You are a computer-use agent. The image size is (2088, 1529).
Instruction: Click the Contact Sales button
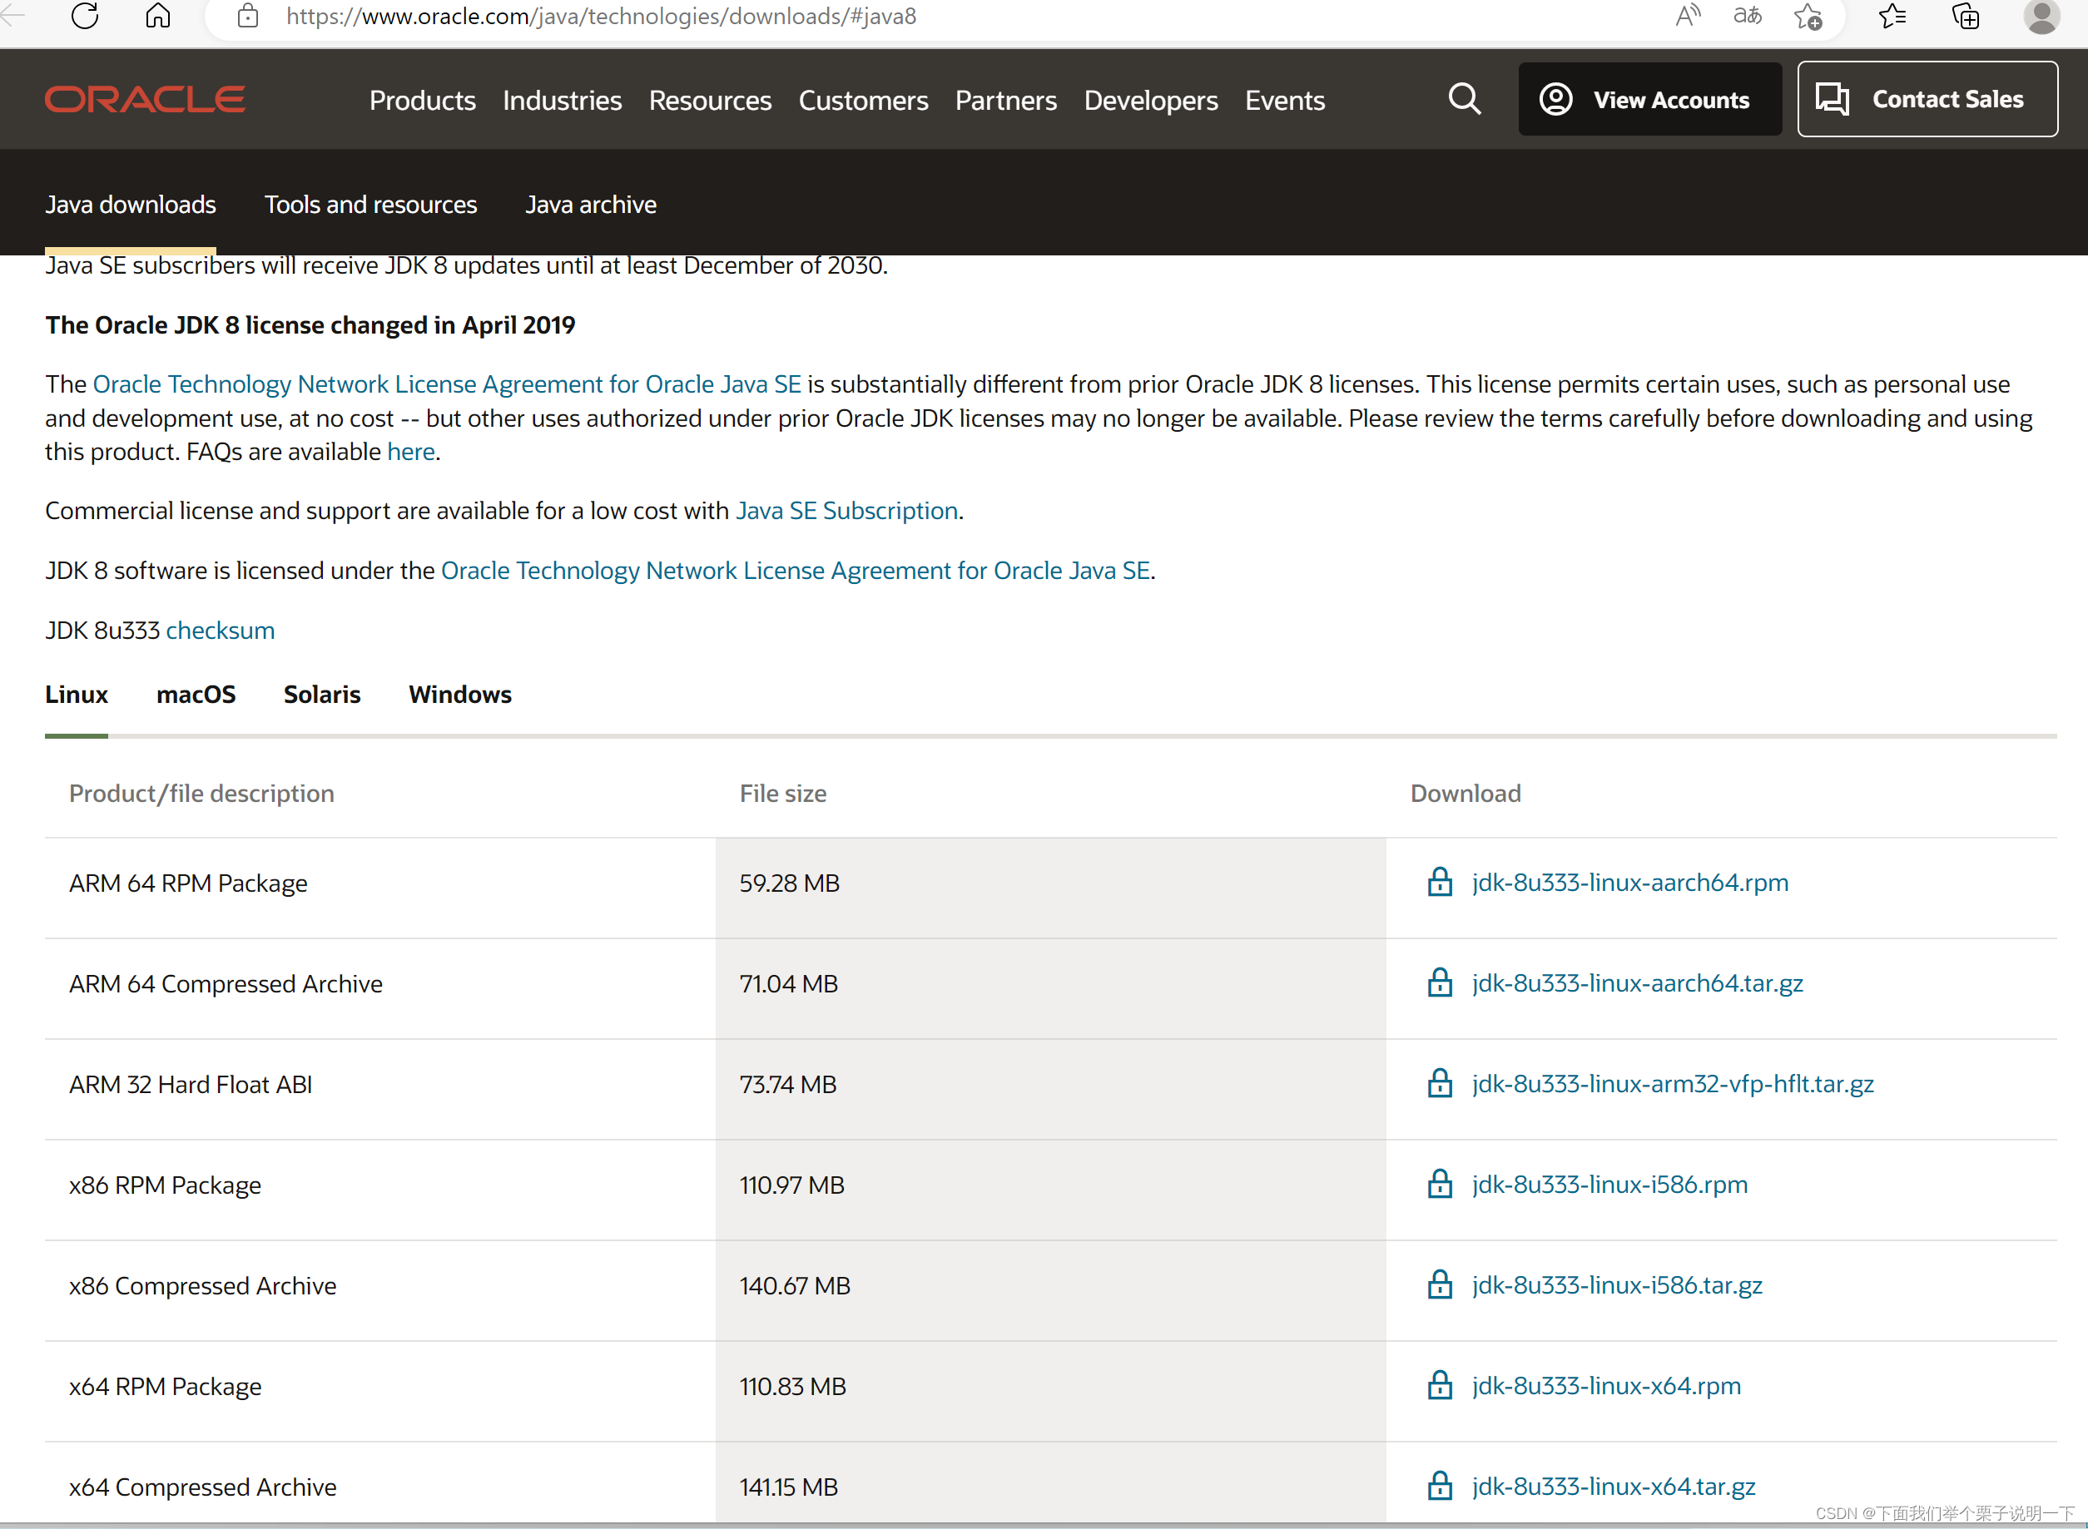click(x=1927, y=99)
